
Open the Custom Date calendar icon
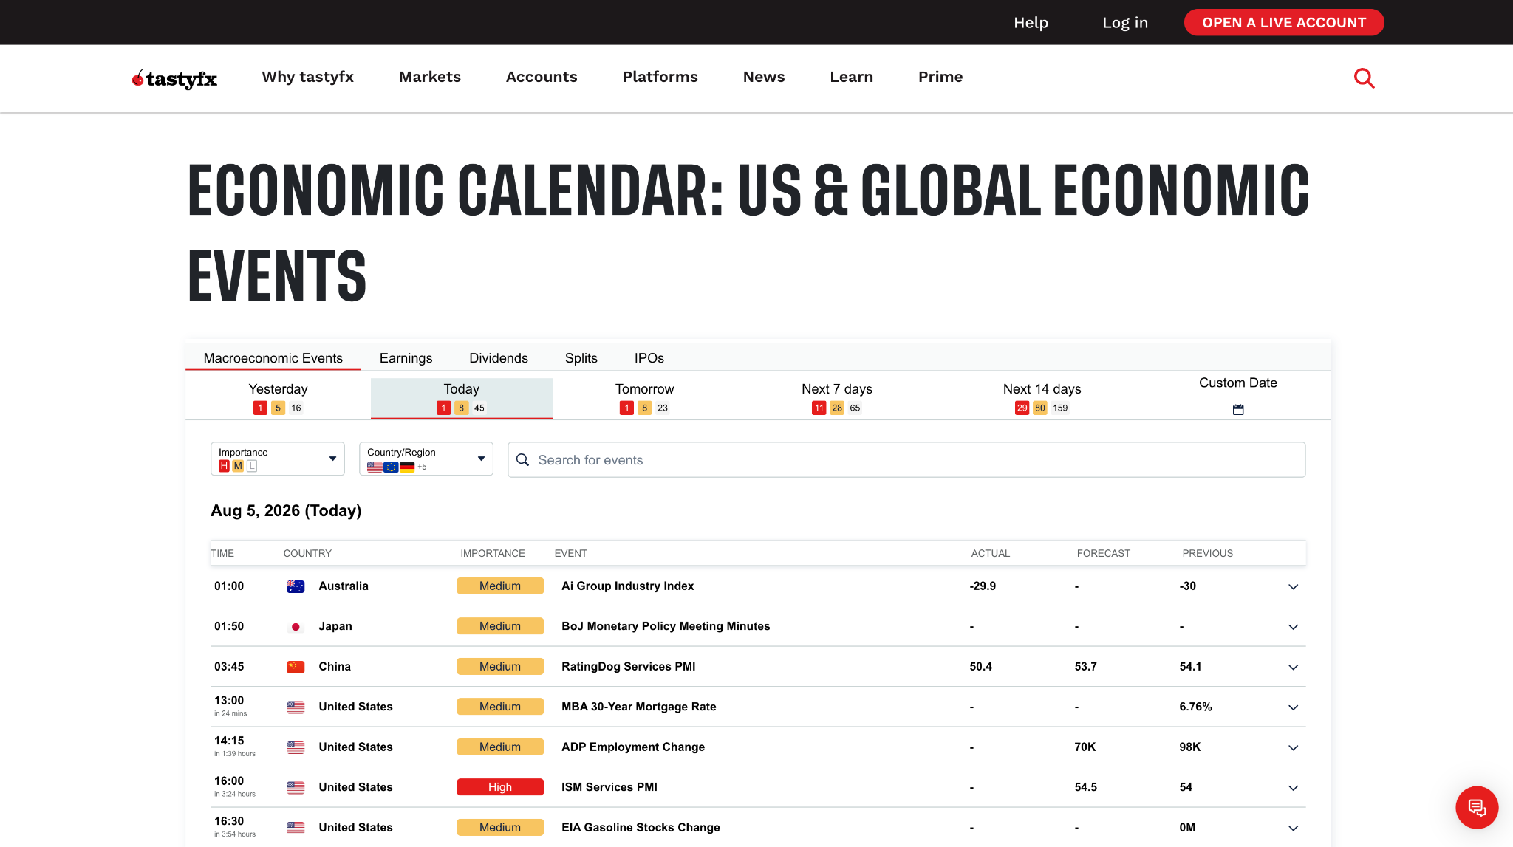point(1238,409)
